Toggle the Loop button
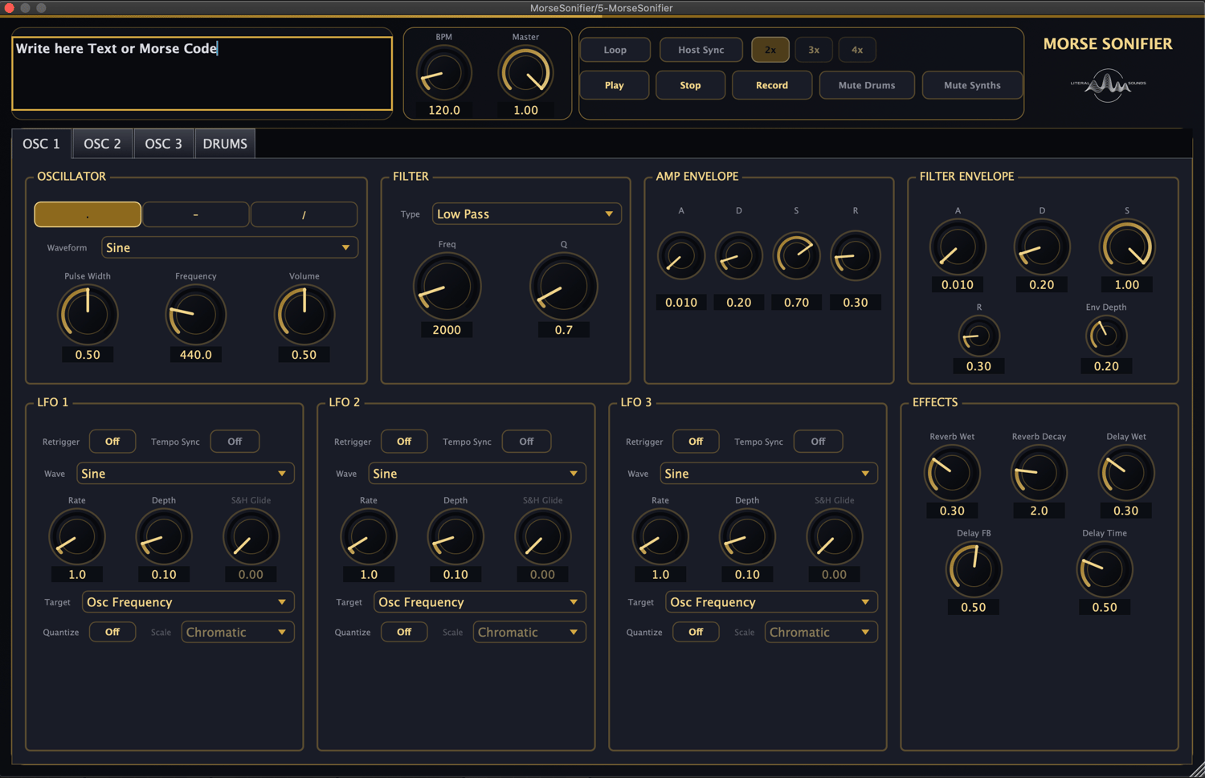1205x778 pixels. click(615, 50)
